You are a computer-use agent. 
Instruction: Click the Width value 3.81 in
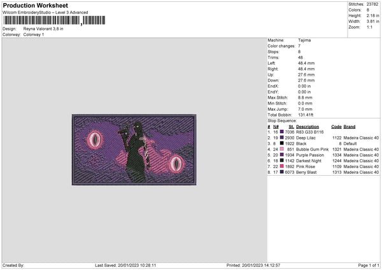point(372,22)
